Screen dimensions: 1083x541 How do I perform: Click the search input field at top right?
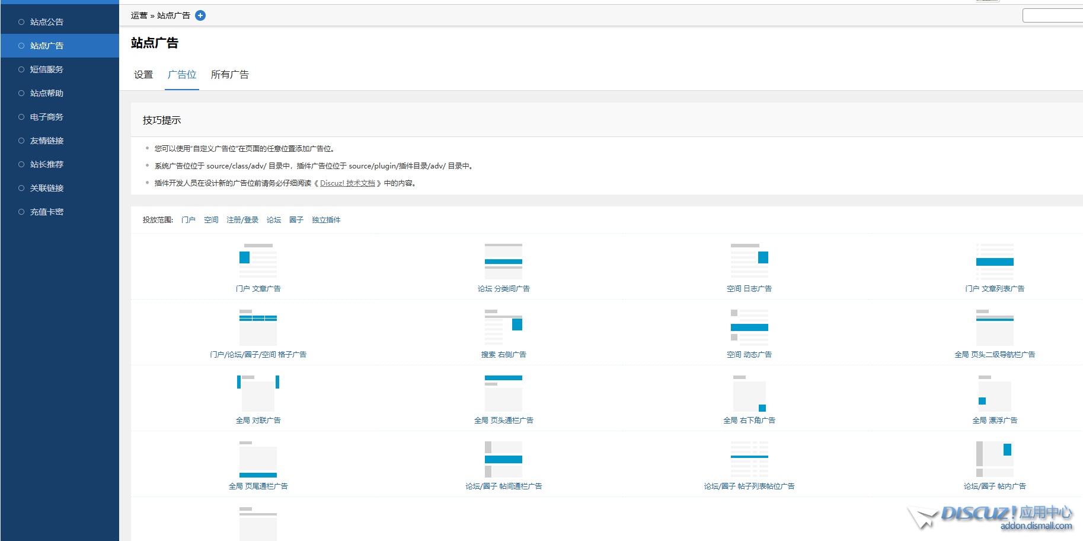[1053, 15]
